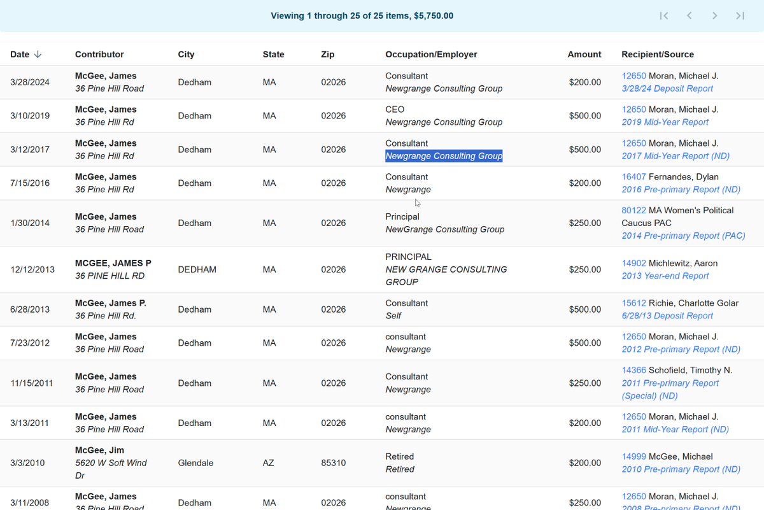Viewport: 764px width, 510px height.
Task: Skip to the last page of results
Action: point(739,15)
